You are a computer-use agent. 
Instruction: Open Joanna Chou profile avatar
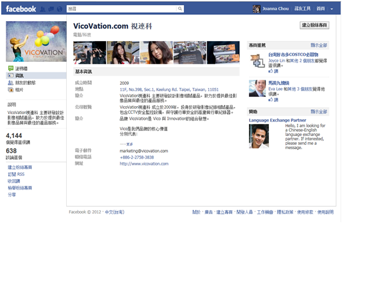click(256, 9)
